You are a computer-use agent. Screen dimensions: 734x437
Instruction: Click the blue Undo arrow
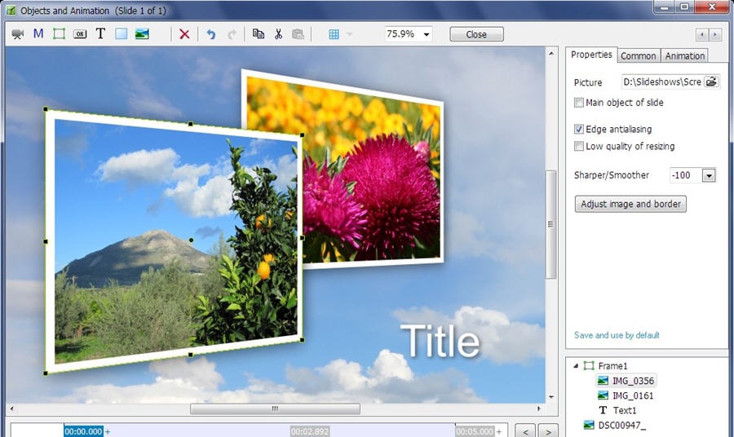click(211, 34)
